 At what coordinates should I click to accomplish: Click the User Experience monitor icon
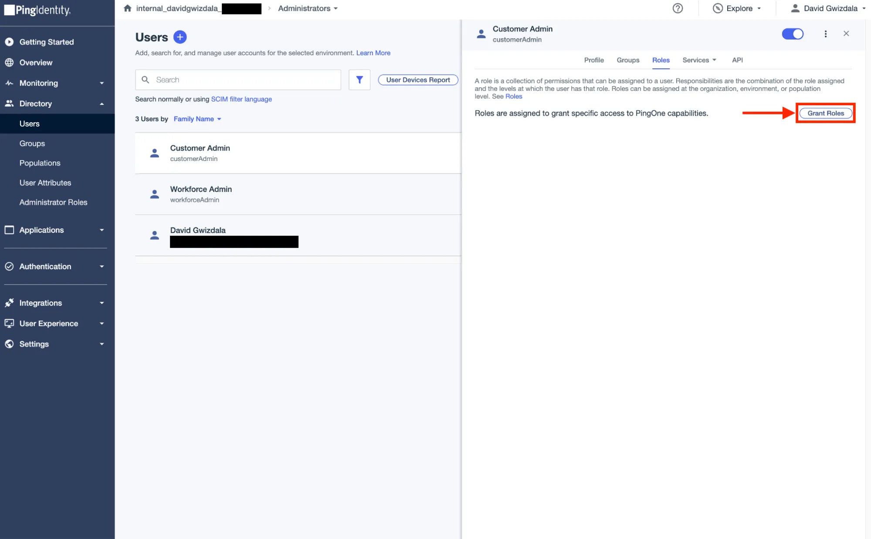tap(9, 323)
